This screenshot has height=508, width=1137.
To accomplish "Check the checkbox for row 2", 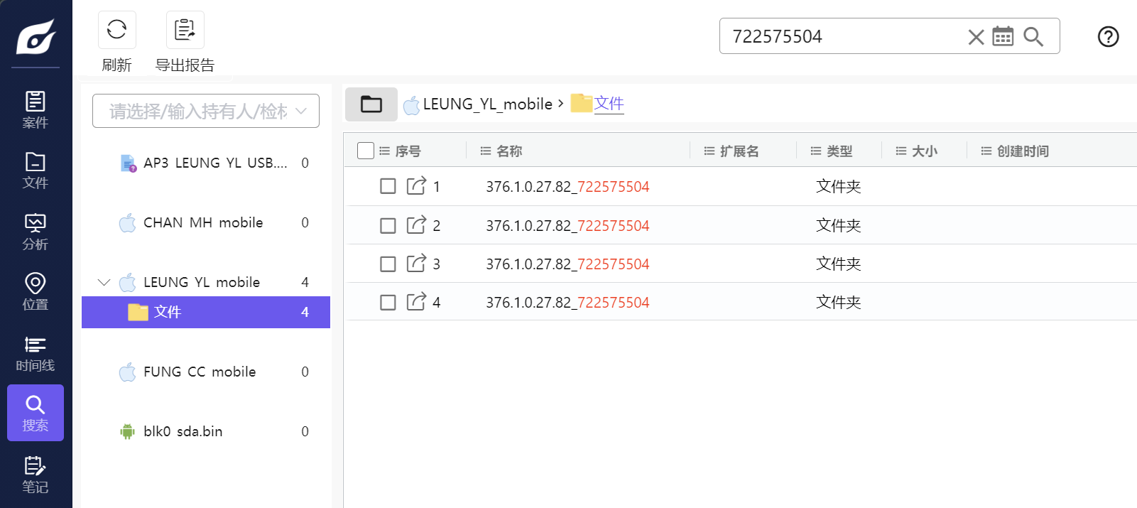I will coord(388,226).
